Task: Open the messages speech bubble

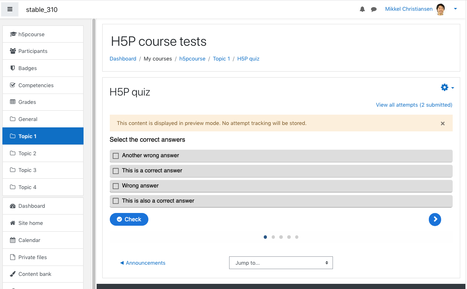Action: (x=374, y=10)
